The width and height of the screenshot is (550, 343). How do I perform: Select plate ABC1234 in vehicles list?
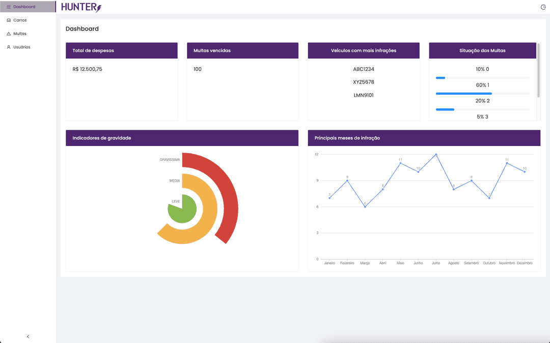pos(364,69)
